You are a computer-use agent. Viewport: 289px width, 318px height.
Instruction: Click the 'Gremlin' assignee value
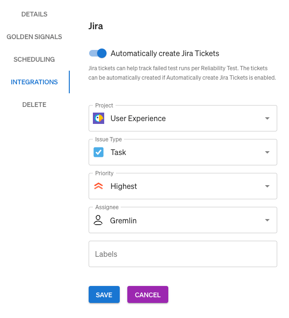tap(123, 220)
